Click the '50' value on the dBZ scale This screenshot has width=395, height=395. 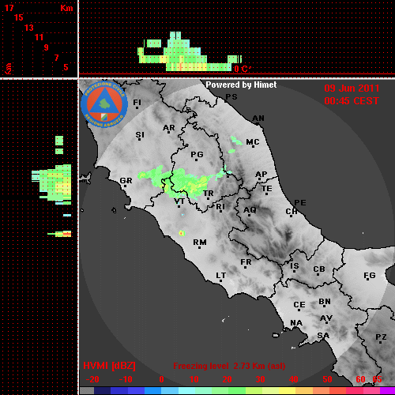(327, 379)
